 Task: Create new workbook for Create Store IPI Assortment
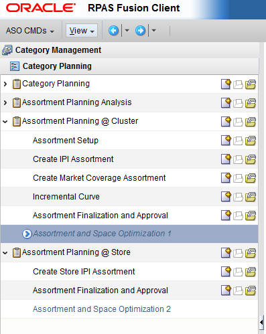point(226,272)
